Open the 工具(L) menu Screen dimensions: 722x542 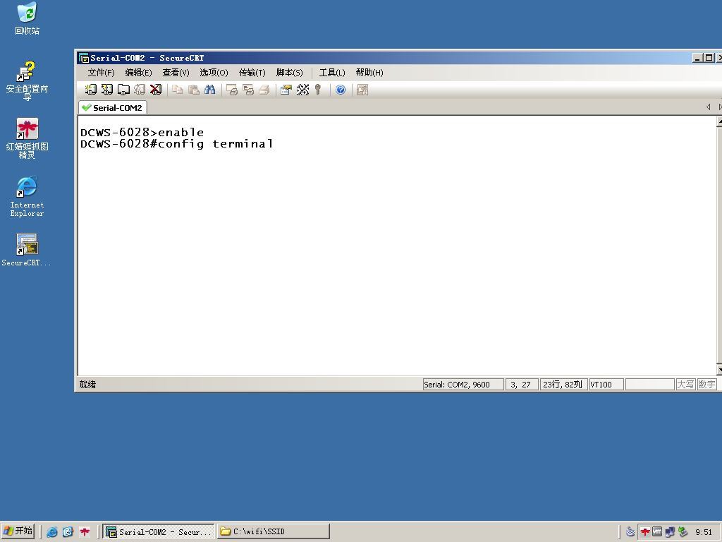[332, 73]
